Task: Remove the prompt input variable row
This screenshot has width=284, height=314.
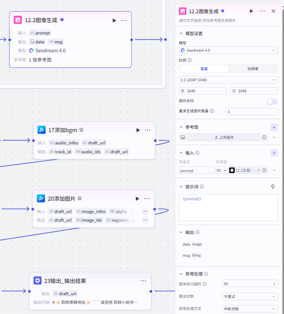Action: click(x=274, y=170)
